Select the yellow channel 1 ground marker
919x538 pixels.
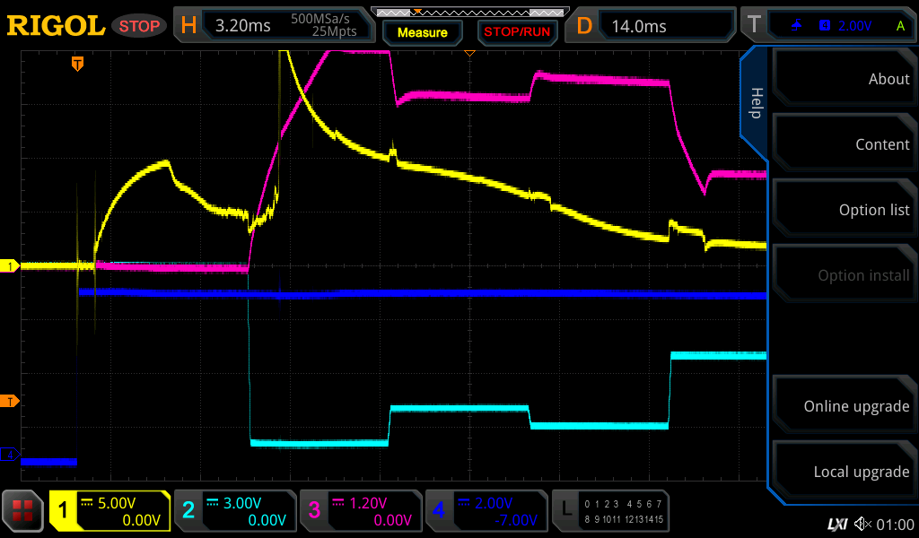12,266
